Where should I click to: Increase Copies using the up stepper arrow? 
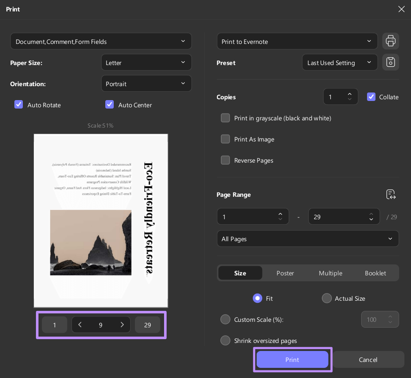(350, 94)
